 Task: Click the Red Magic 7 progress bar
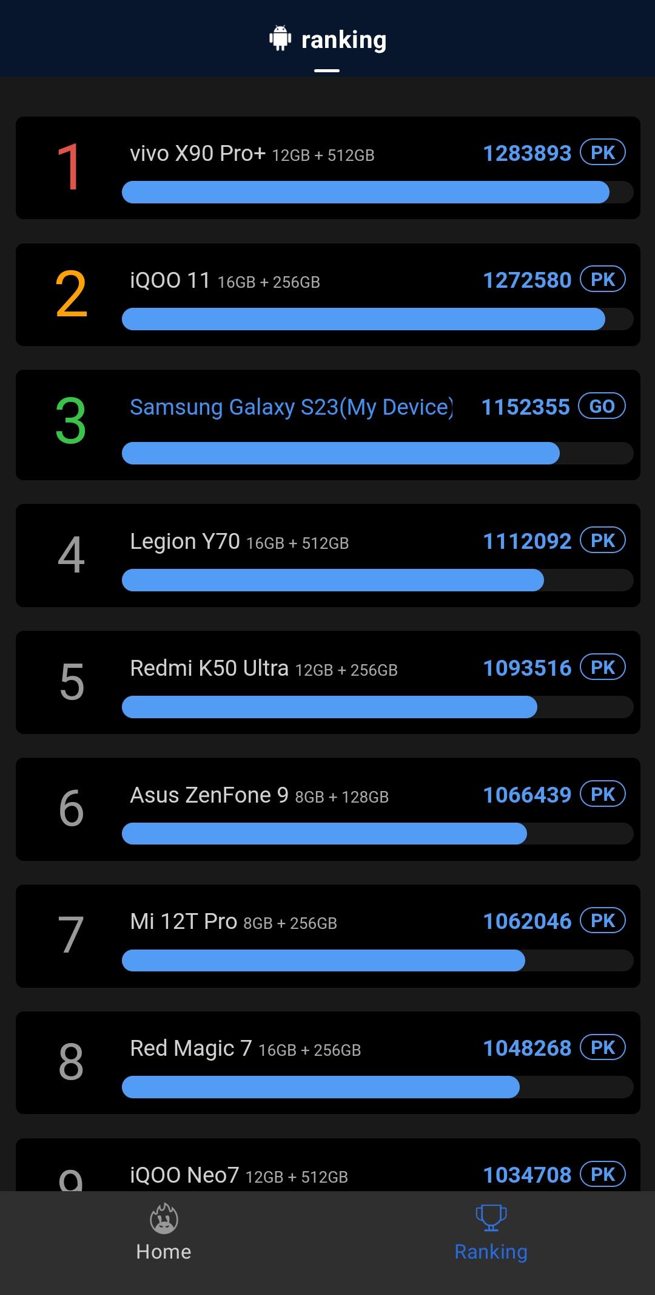[x=377, y=1087]
